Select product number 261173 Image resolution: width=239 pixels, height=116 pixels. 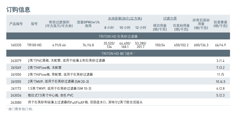16,88
